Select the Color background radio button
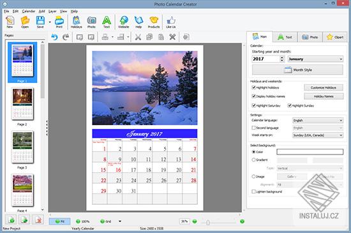Screen dimensions: 351x233 point(253,152)
